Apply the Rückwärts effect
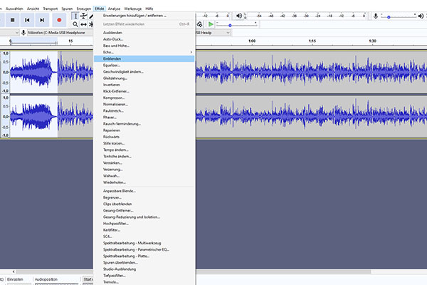 [144, 137]
